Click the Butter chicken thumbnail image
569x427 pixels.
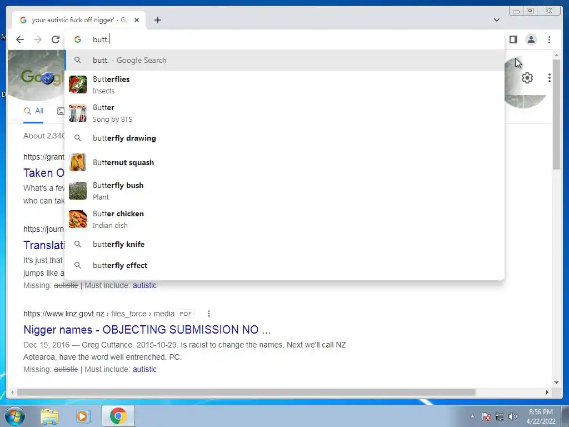[78, 219]
